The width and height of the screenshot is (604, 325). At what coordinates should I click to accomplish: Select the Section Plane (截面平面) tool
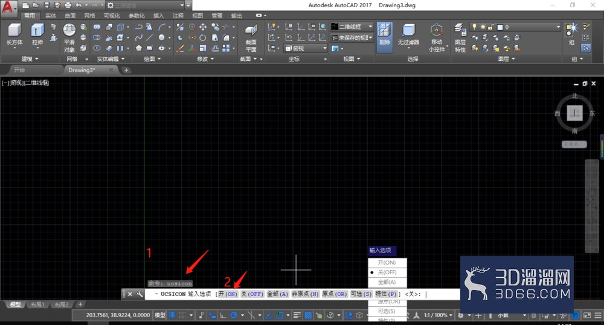251,39
